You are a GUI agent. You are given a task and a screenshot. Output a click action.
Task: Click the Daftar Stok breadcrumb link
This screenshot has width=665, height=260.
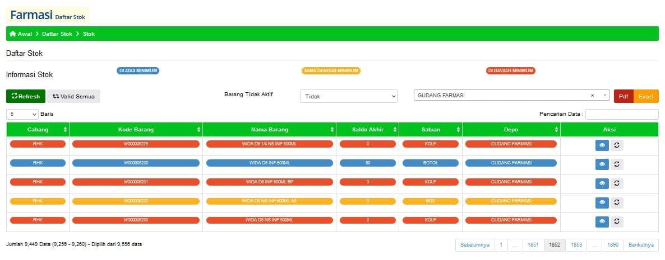click(57, 34)
